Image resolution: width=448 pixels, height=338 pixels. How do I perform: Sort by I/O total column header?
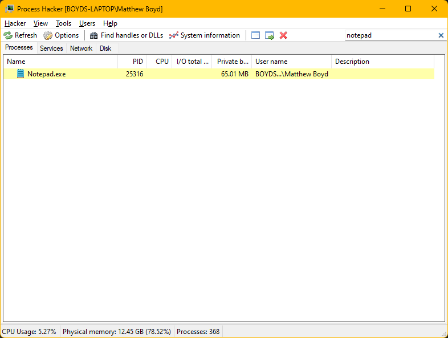point(192,62)
